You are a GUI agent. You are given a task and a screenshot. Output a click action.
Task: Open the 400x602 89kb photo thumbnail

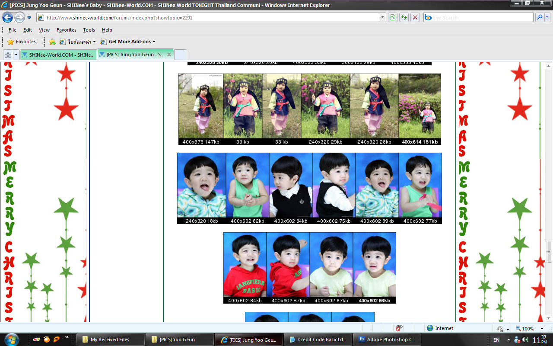pyautogui.click(x=377, y=188)
